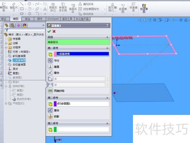Select the 快速草图 toolbar icon
The height and width of the screenshot is (143, 190).
[x=144, y=8]
